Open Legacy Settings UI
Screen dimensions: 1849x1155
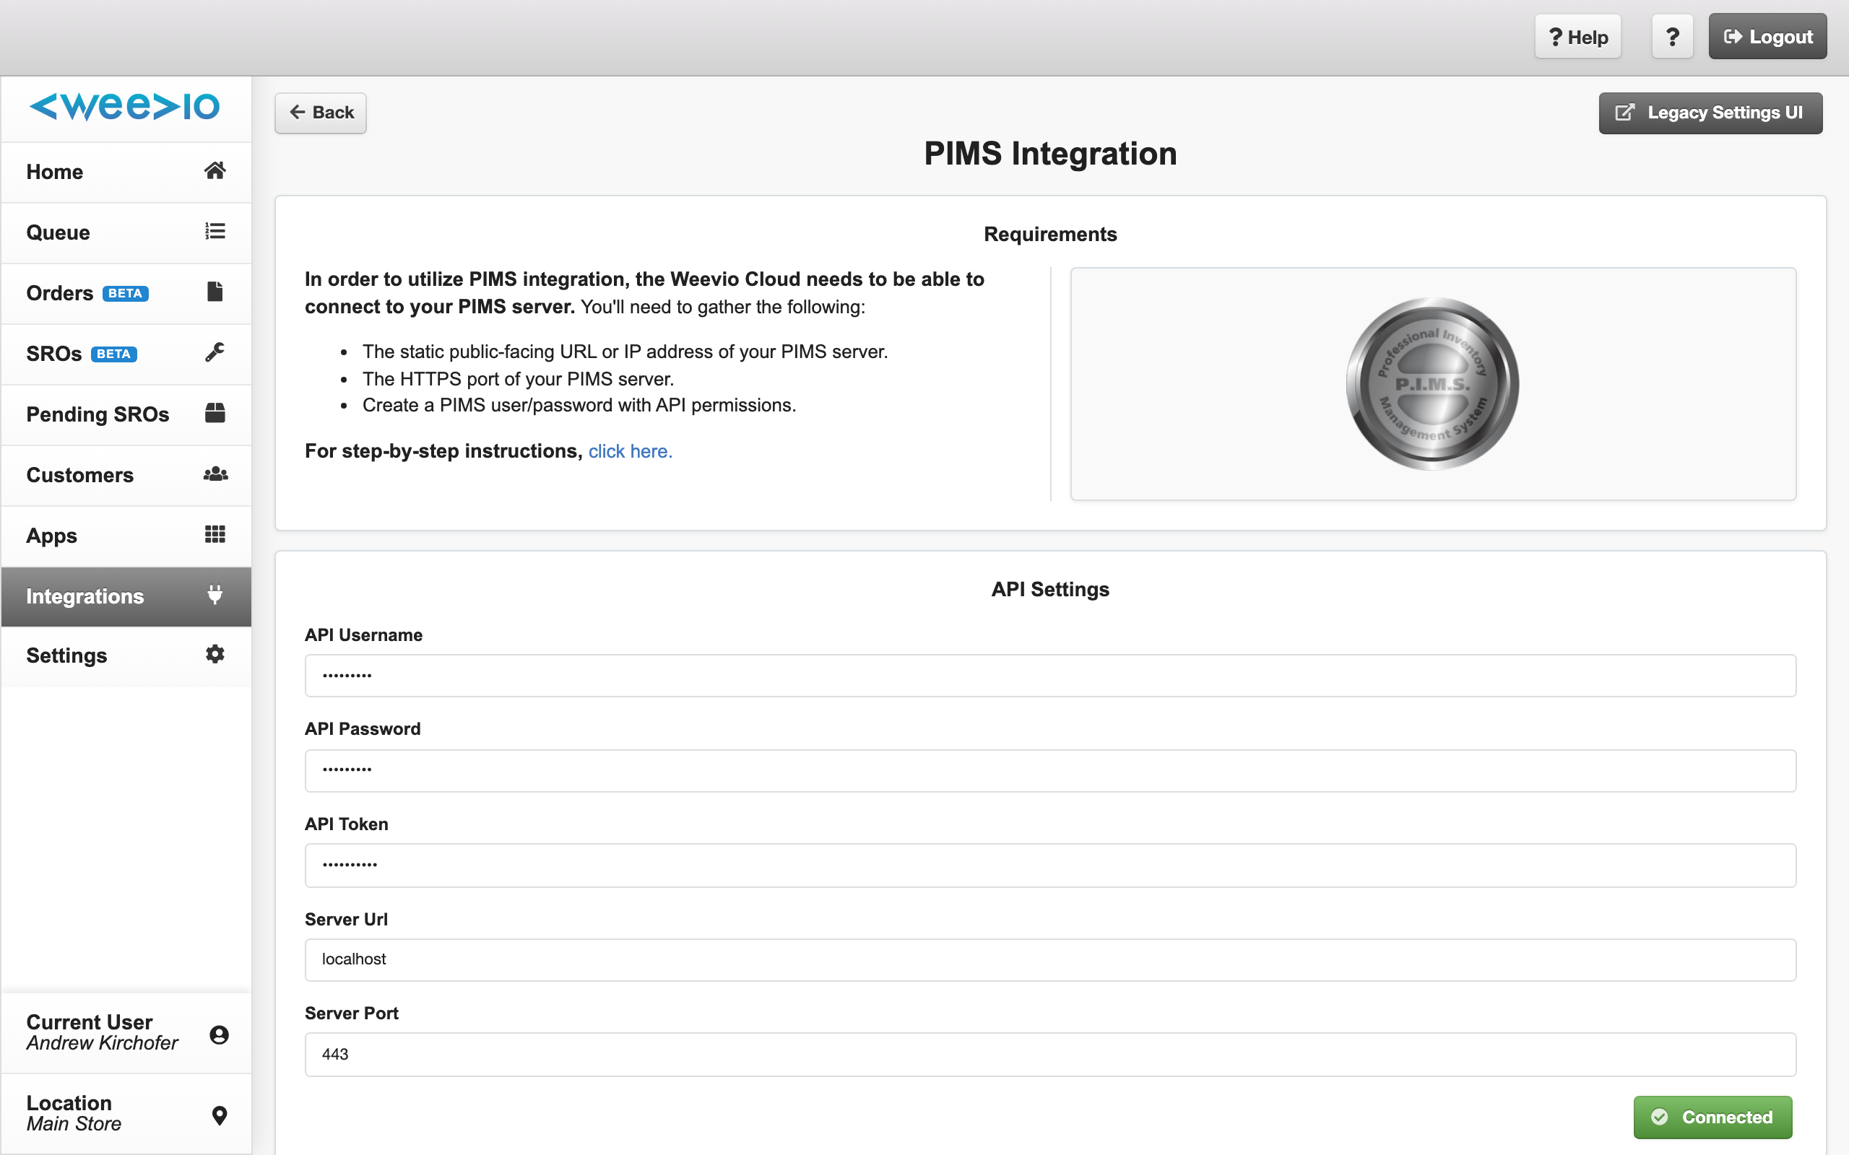pyautogui.click(x=1710, y=113)
